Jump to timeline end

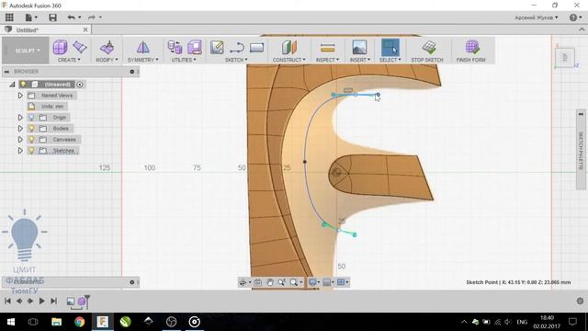point(54,301)
